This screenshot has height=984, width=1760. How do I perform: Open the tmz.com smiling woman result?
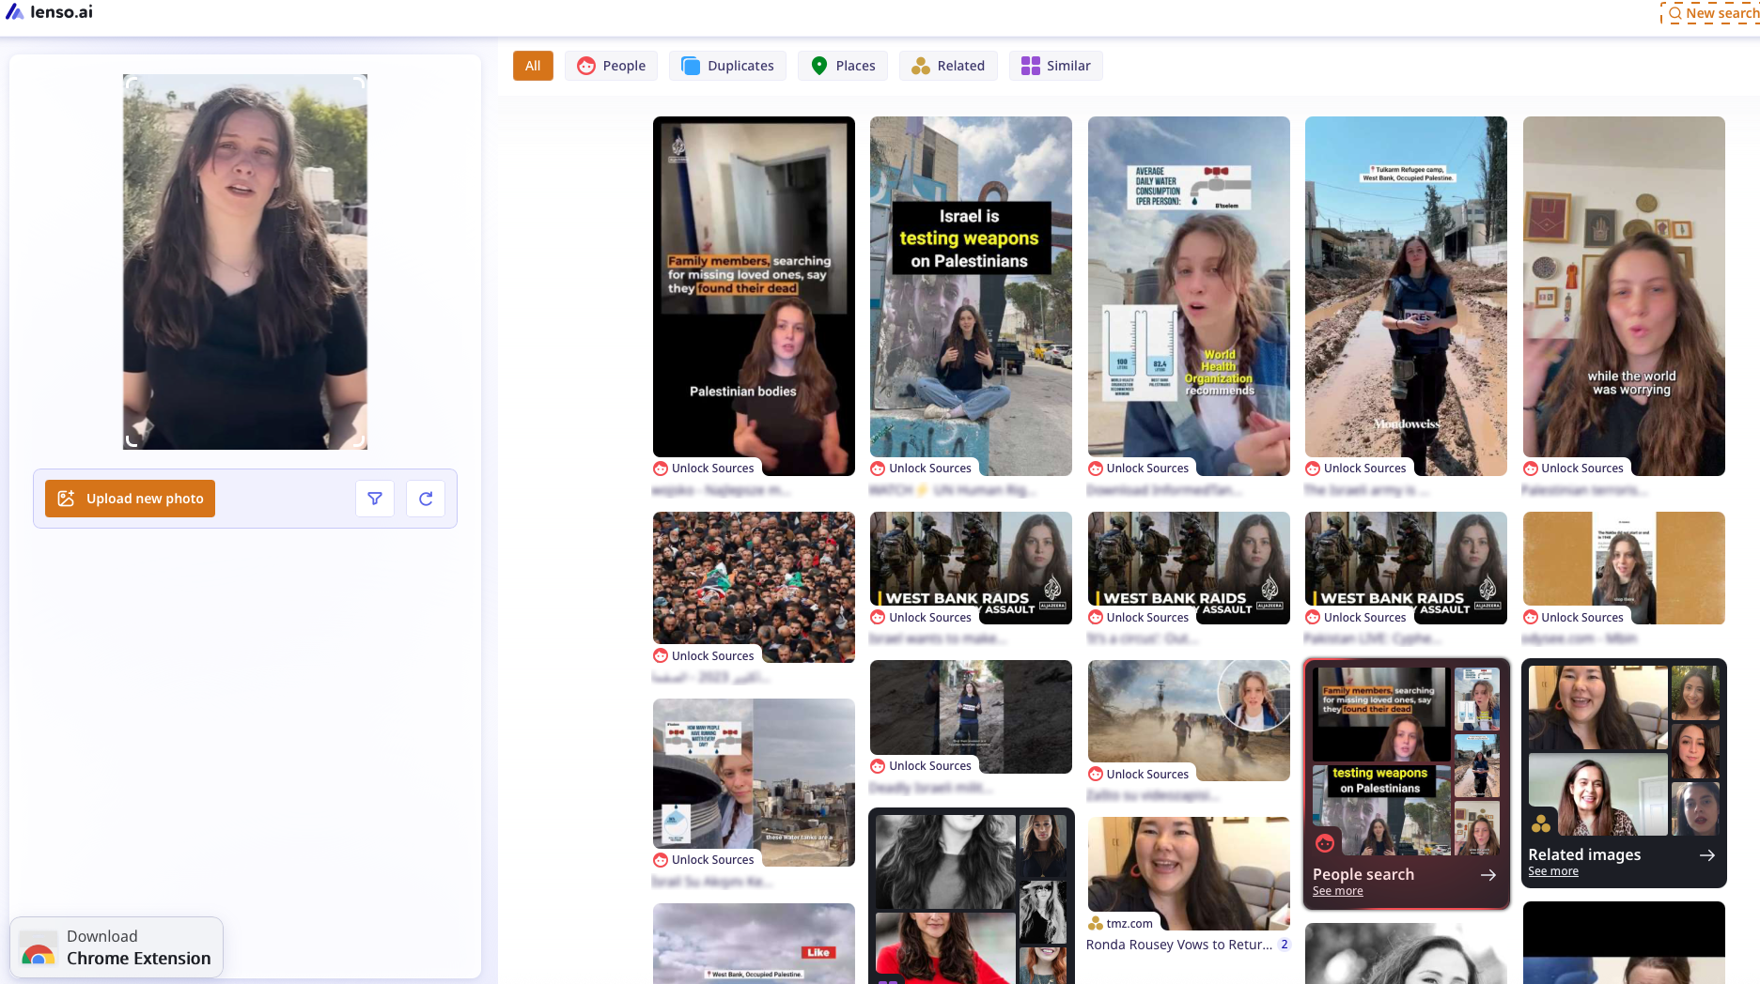1189,873
